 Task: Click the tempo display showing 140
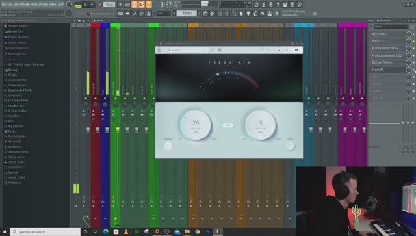coord(109,5)
